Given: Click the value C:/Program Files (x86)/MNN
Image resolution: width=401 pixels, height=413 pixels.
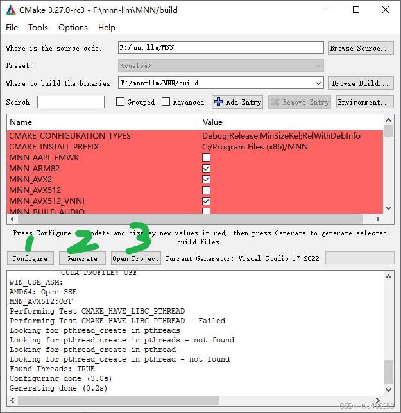Looking at the screenshot, I should (x=255, y=147).
